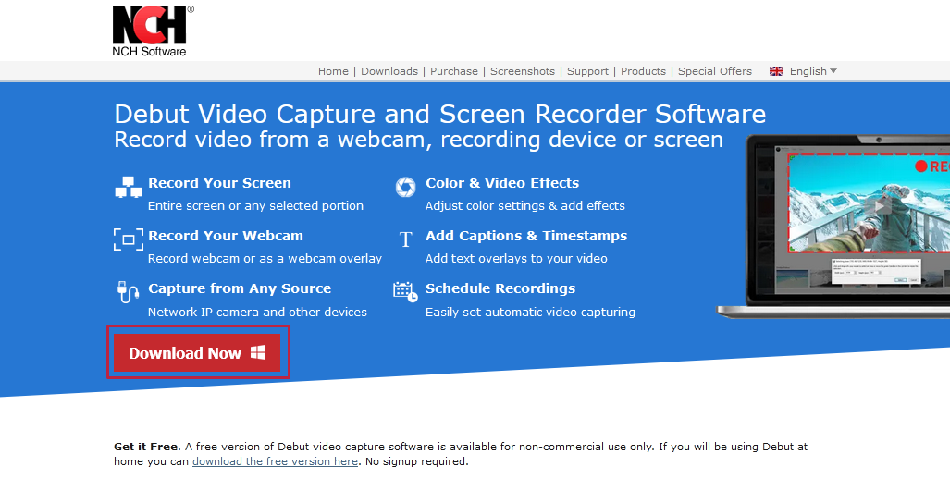The height and width of the screenshot is (491, 950).
Task: Click 'Entire screen or any selected portion' text
Action: tap(255, 206)
